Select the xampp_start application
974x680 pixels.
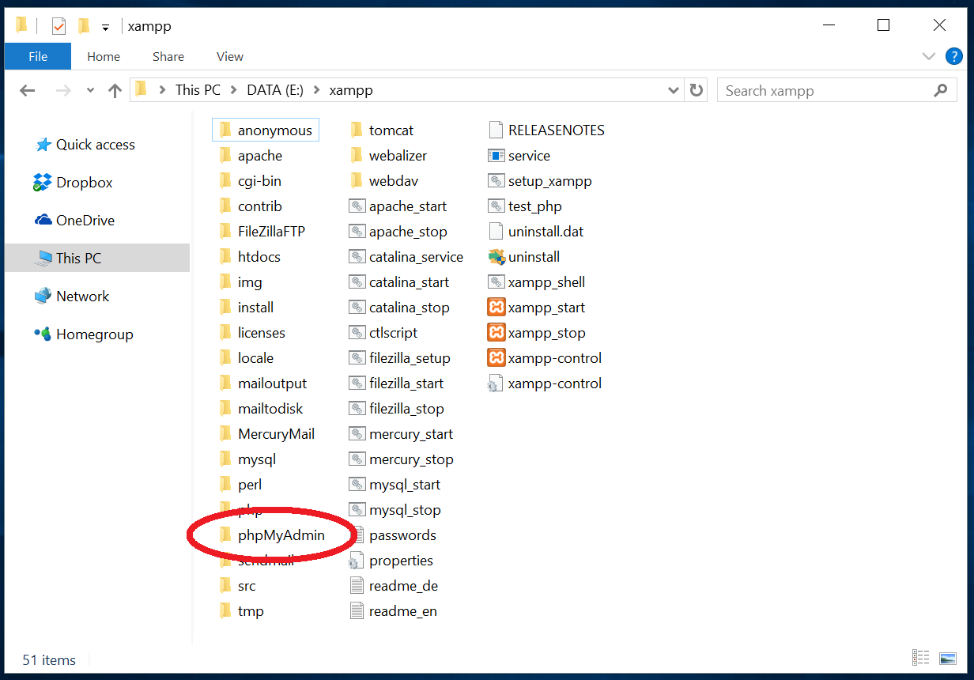[536, 308]
